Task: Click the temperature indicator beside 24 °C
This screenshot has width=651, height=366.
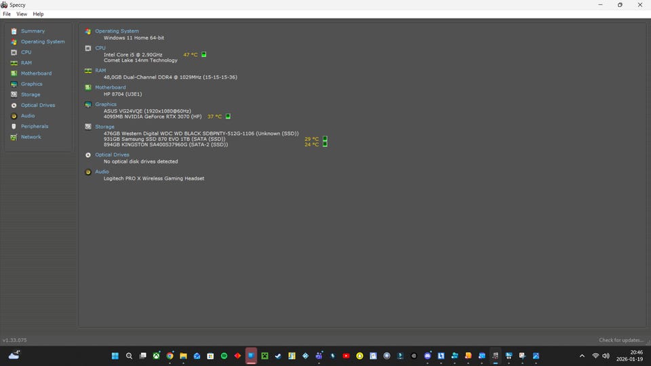Action: pos(325,144)
